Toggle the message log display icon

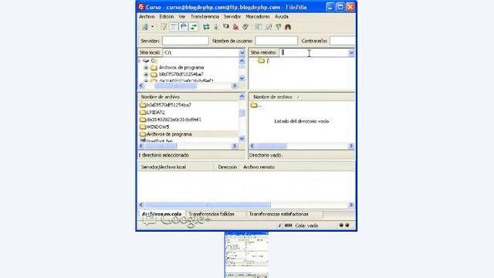point(164,27)
